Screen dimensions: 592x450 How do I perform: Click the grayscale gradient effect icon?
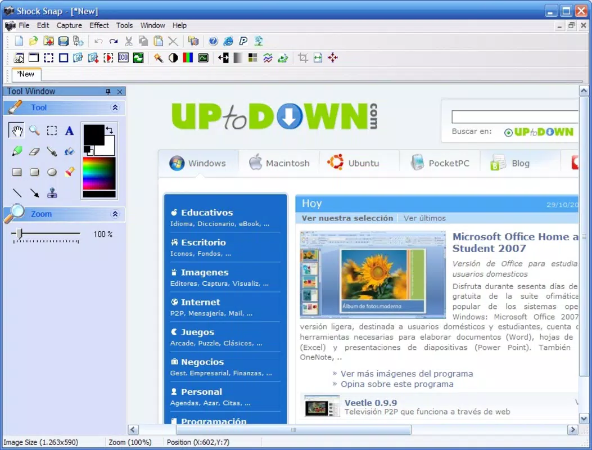pos(238,58)
